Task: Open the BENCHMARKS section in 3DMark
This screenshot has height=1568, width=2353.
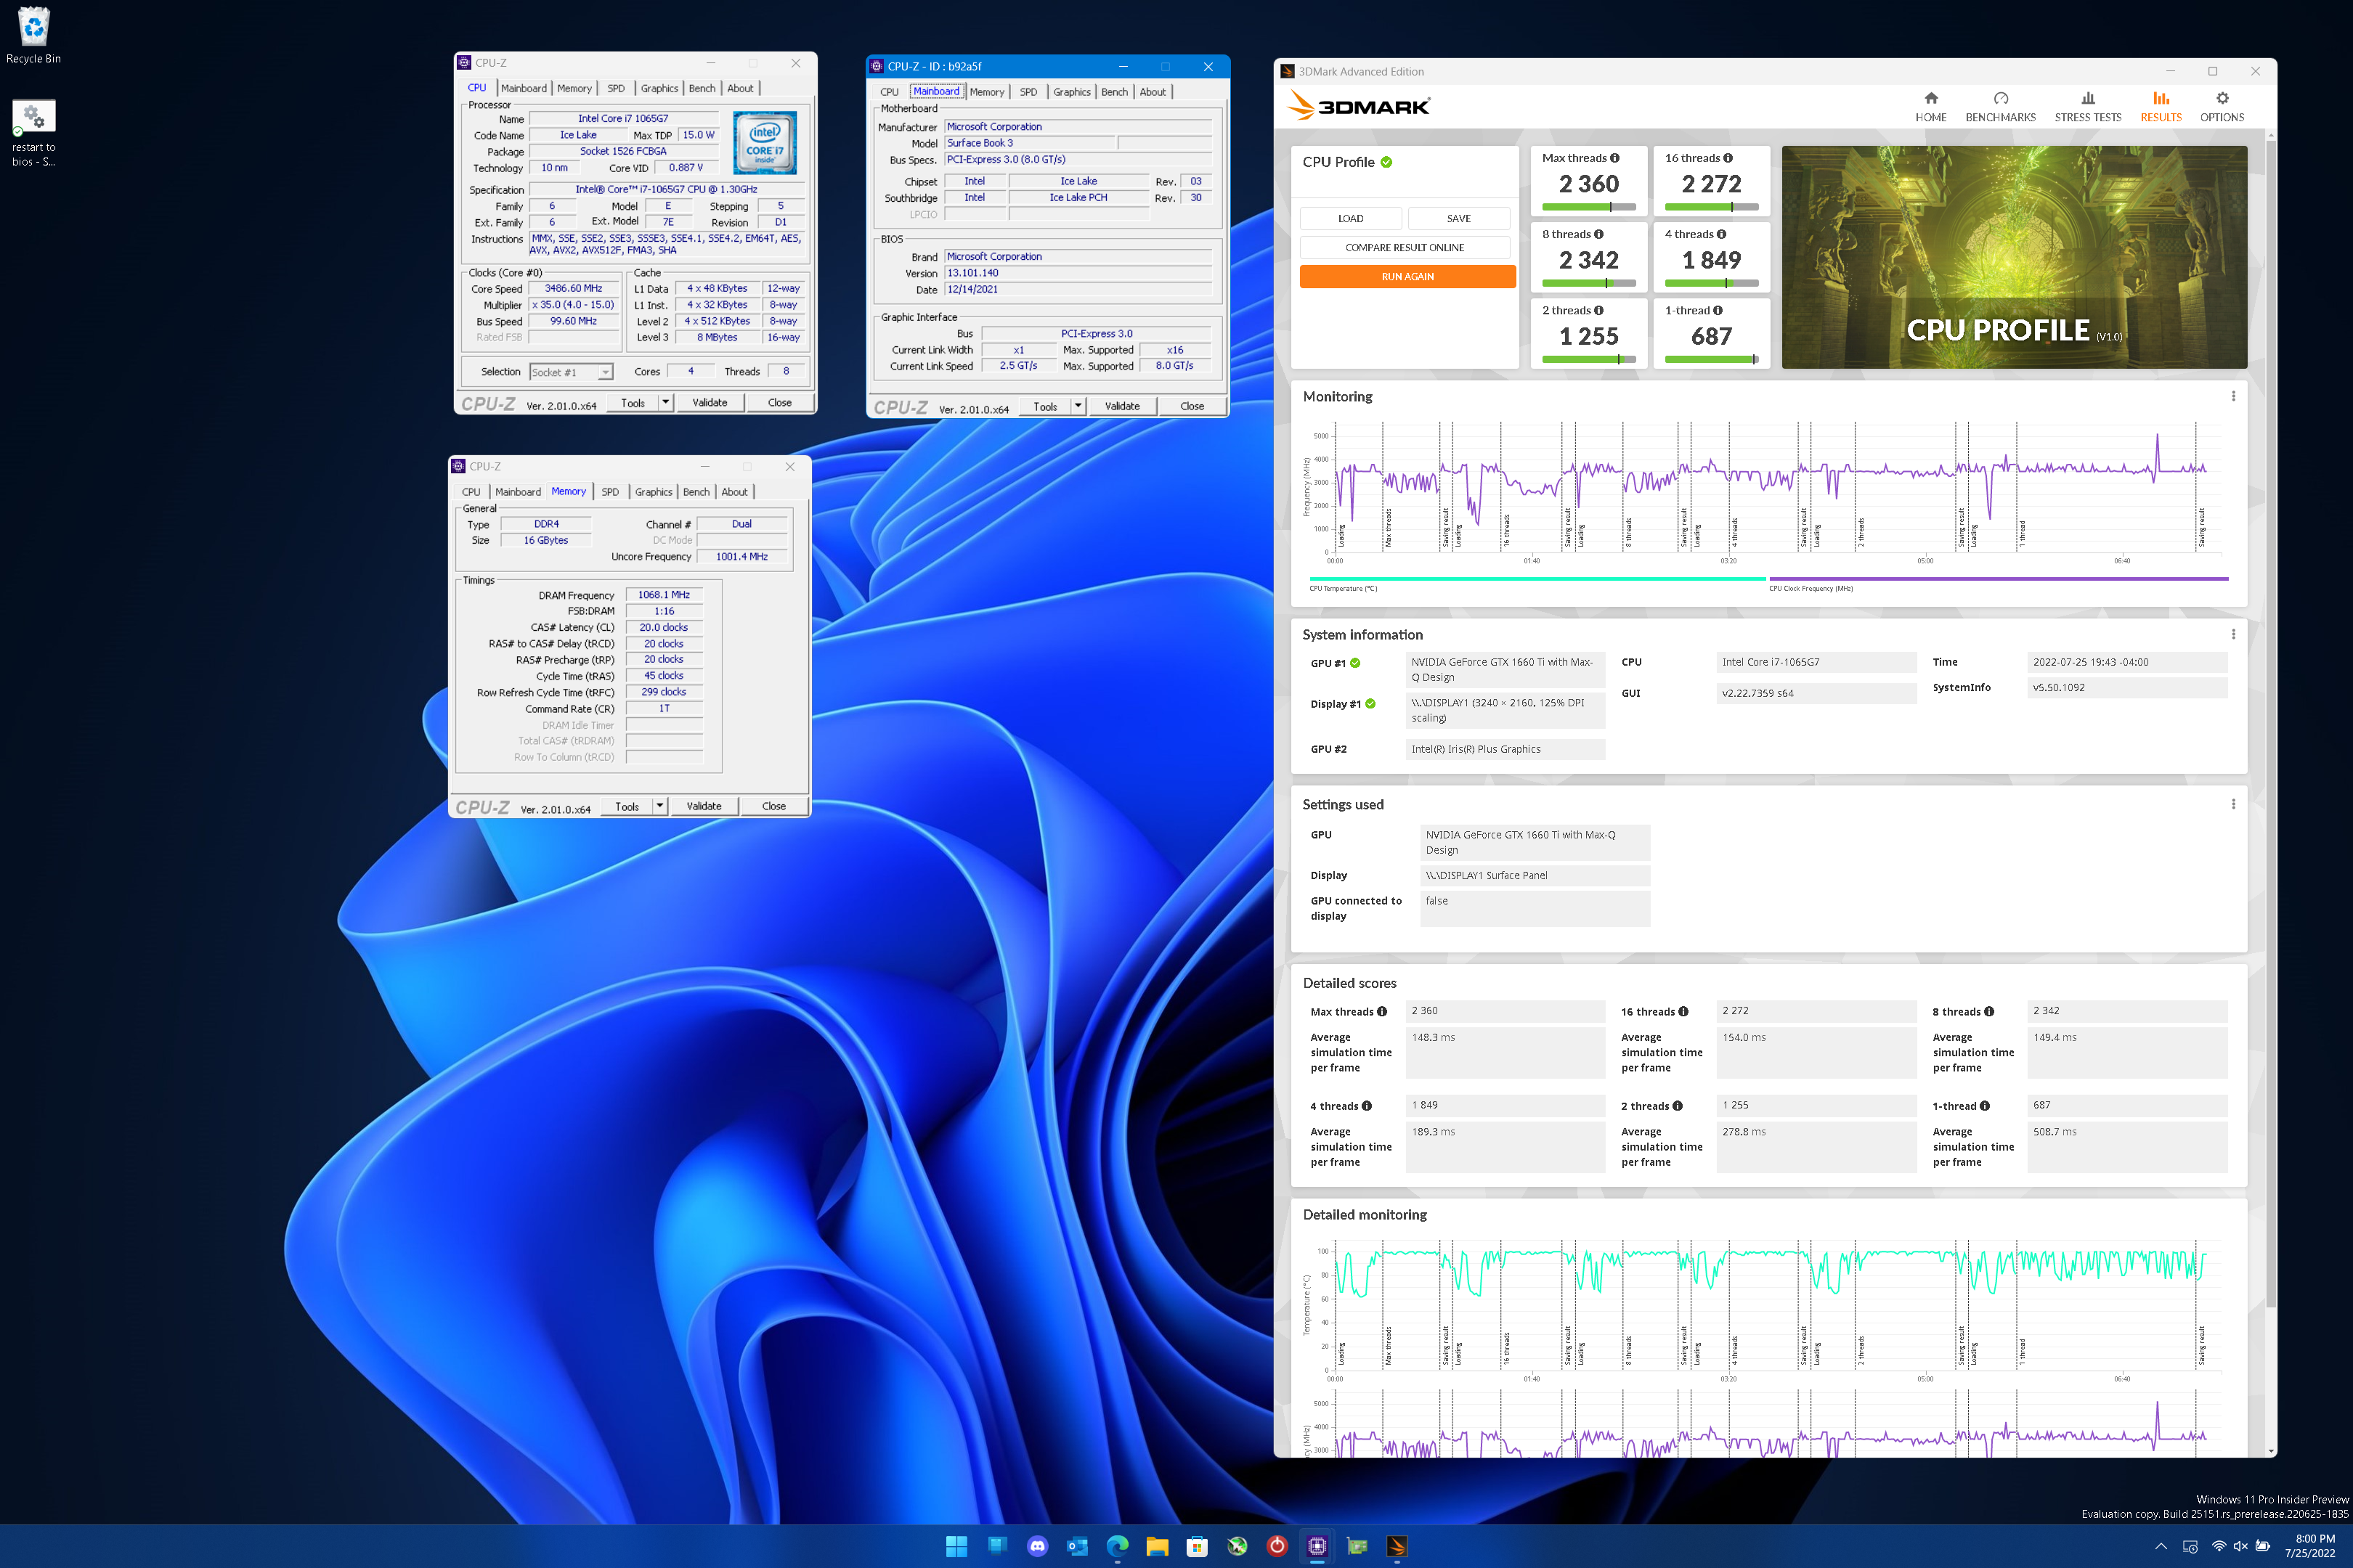Action: (2000, 107)
